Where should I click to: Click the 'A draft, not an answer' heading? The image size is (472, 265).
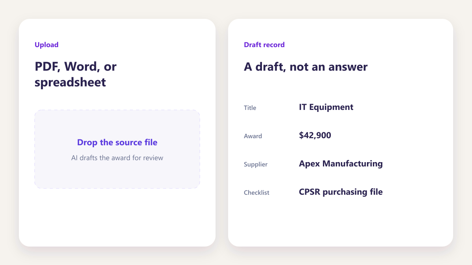tap(306, 67)
